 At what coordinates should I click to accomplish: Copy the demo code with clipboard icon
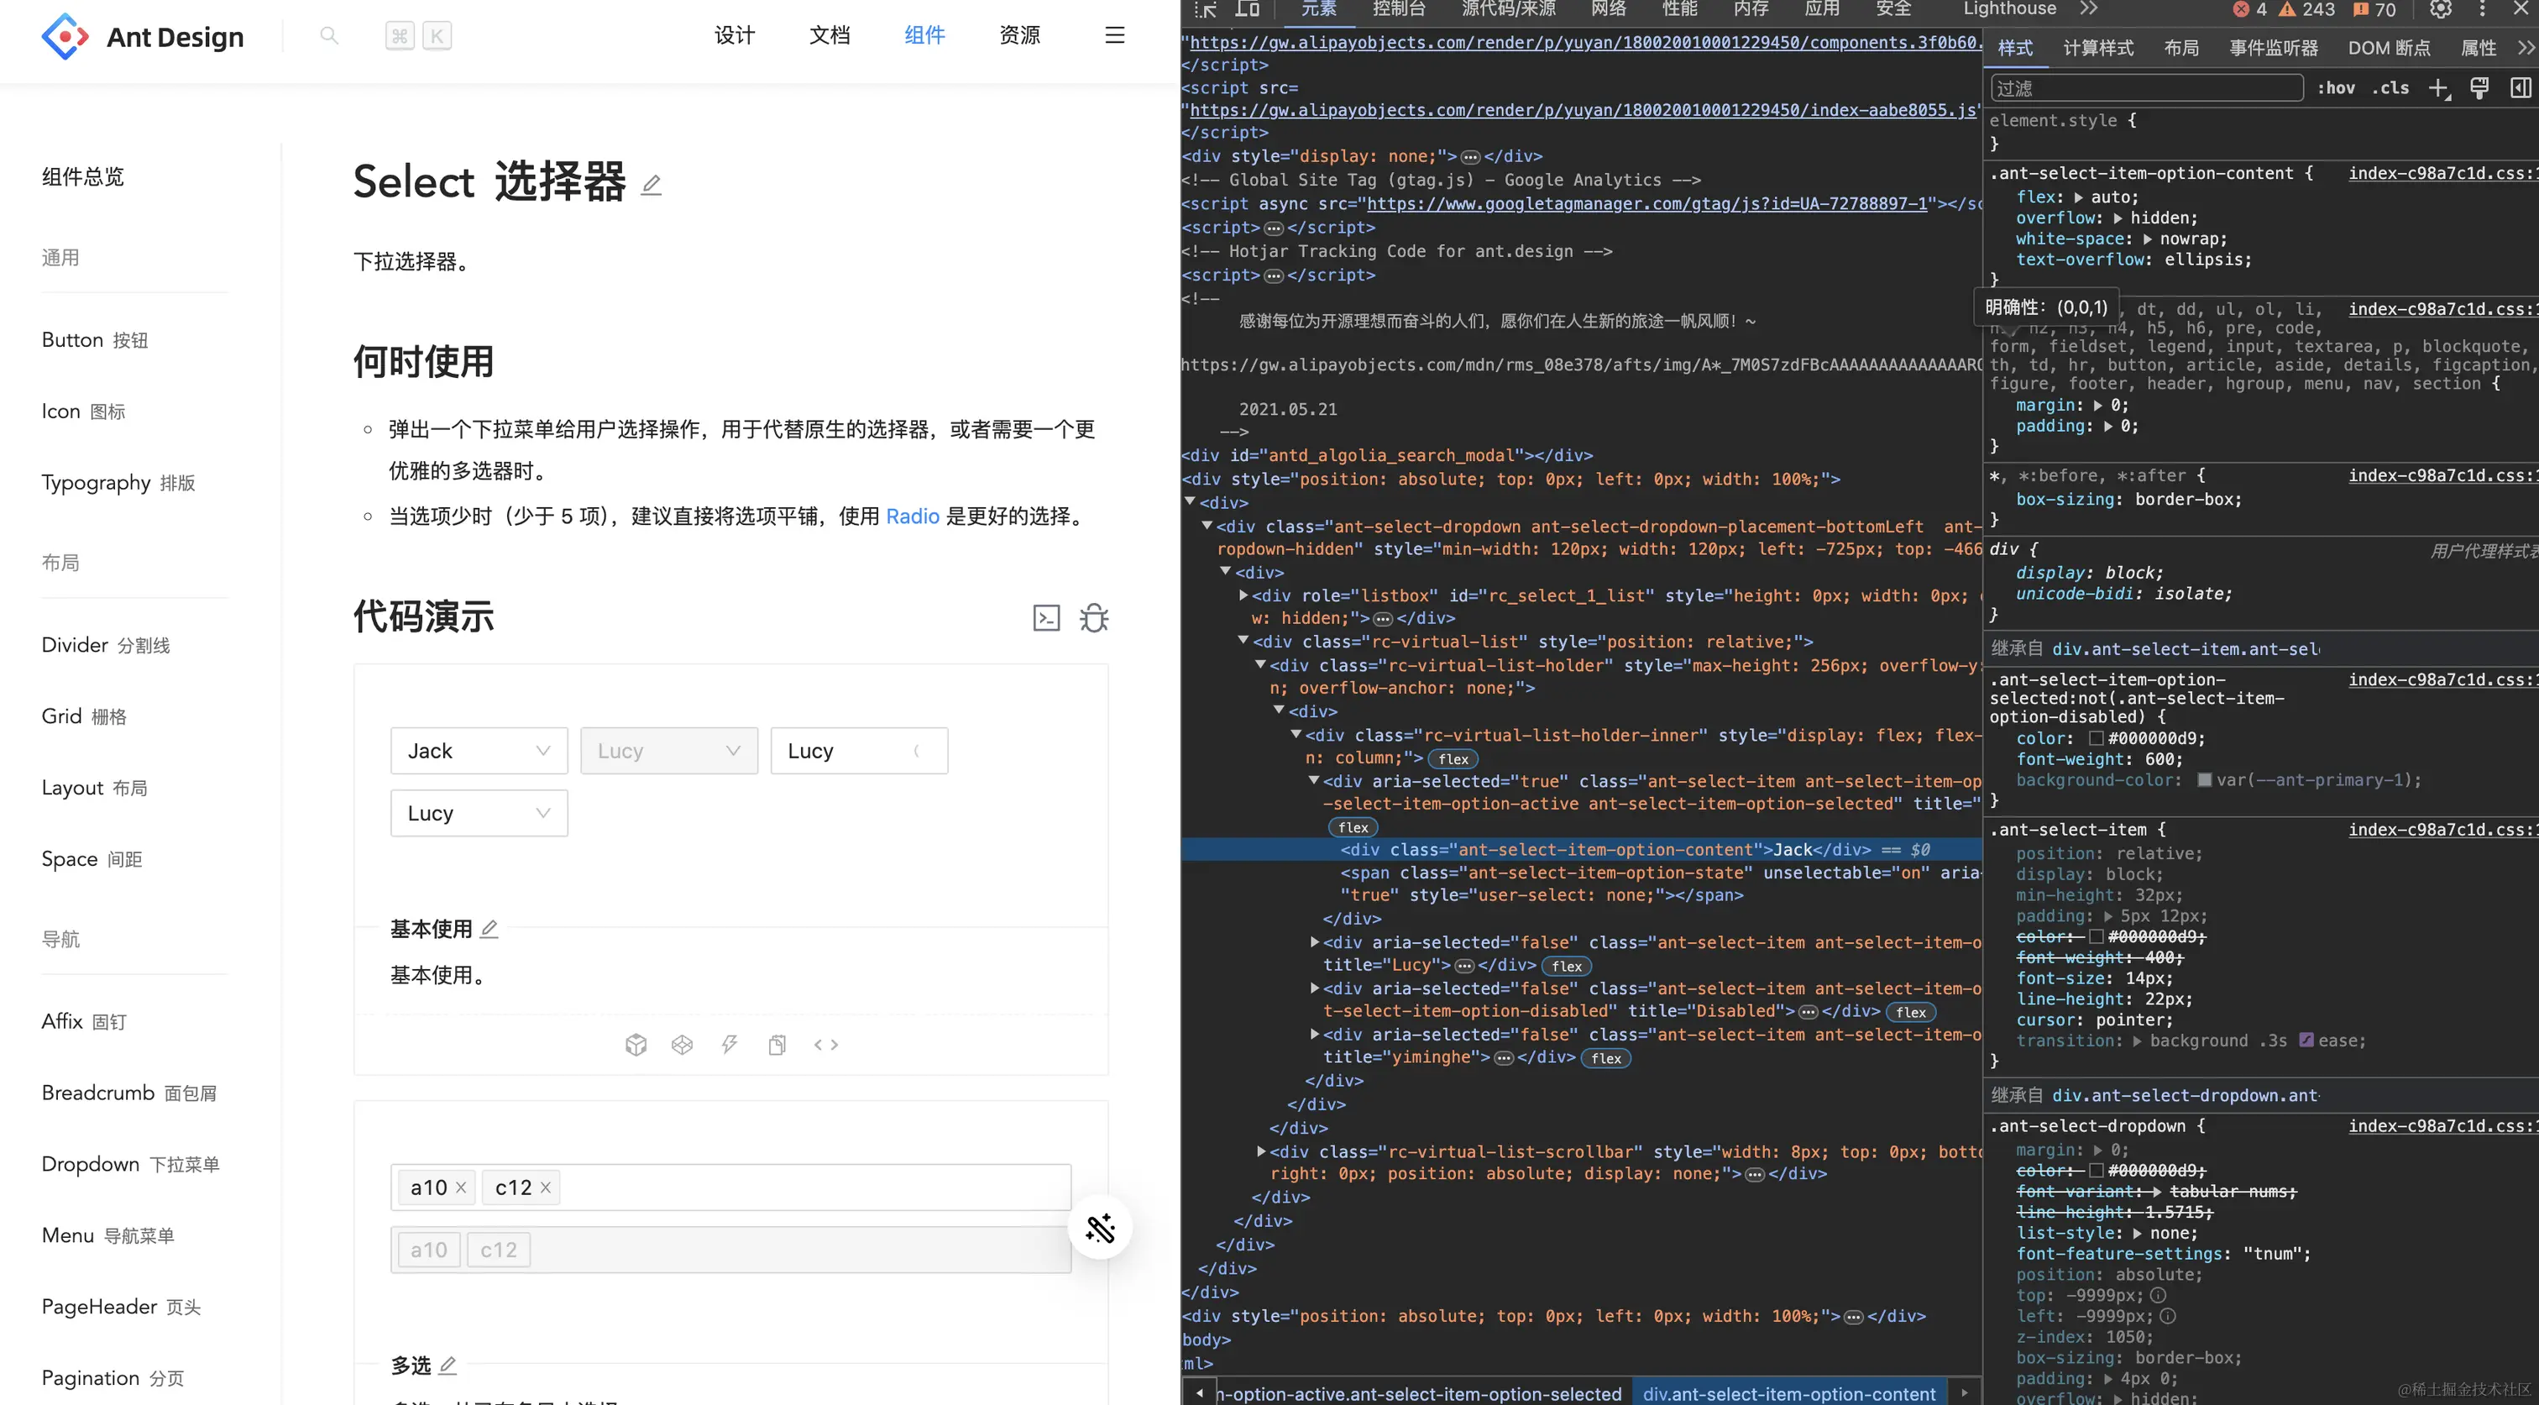click(x=777, y=1044)
